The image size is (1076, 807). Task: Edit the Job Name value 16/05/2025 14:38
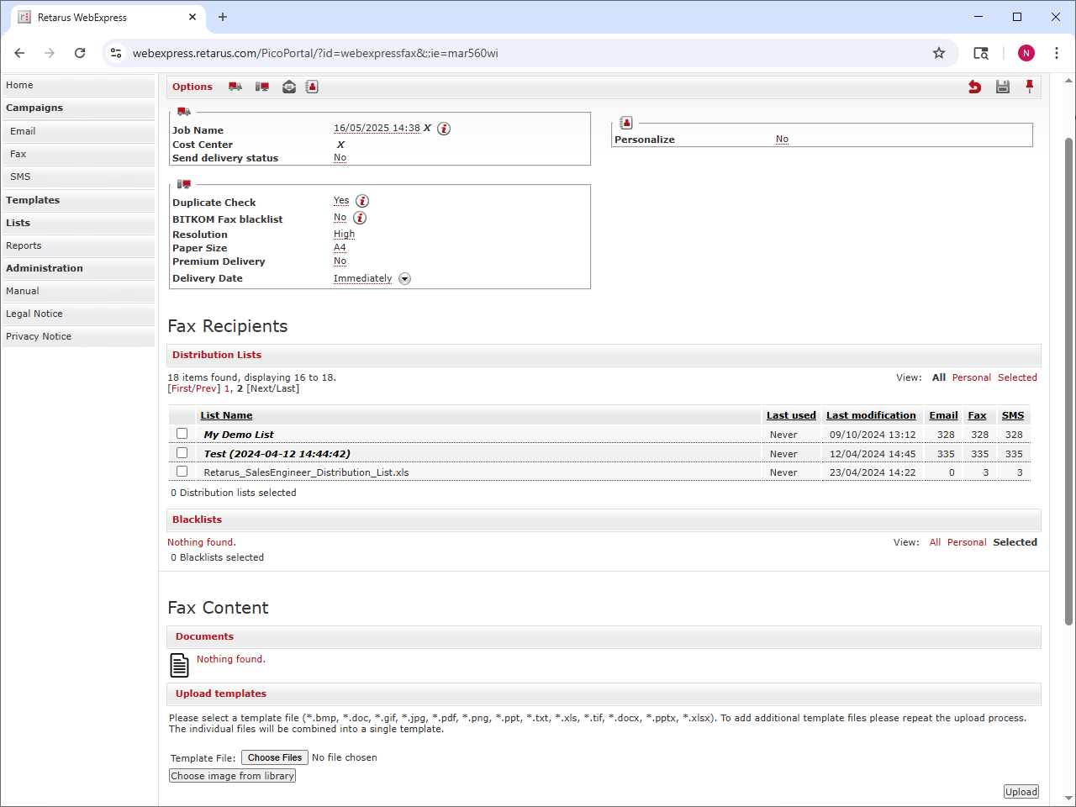point(377,129)
